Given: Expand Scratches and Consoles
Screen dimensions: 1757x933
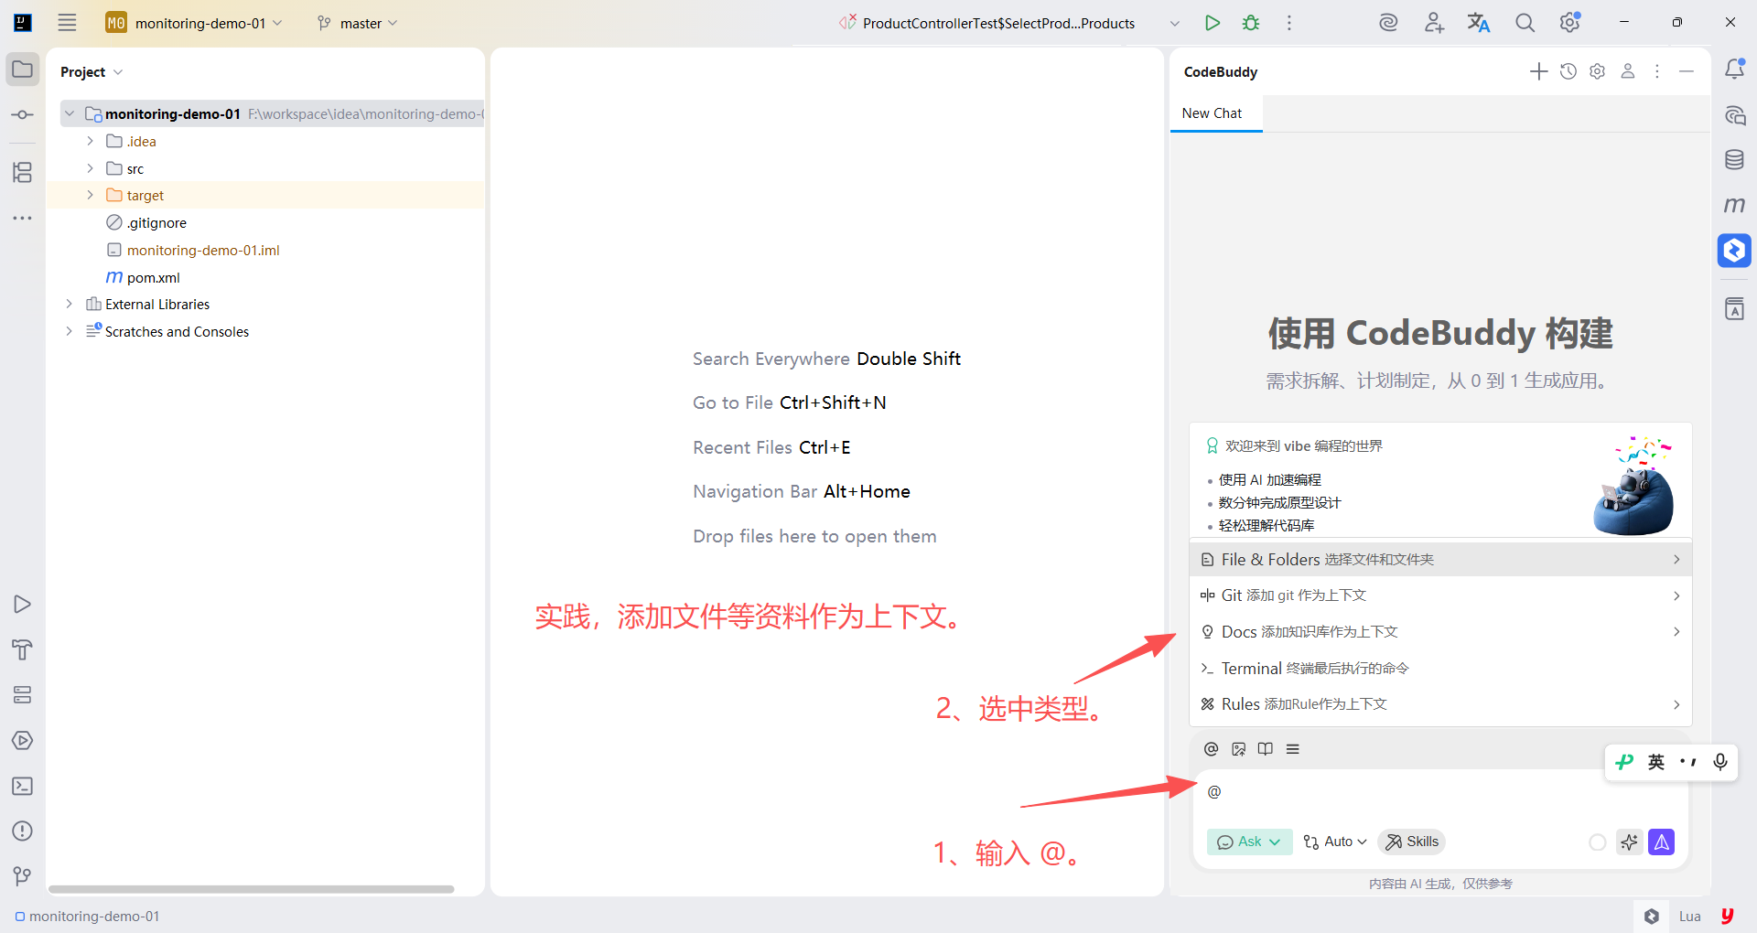Looking at the screenshot, I should (x=69, y=331).
